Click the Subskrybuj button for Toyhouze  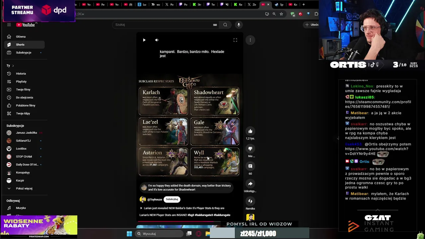172,199
